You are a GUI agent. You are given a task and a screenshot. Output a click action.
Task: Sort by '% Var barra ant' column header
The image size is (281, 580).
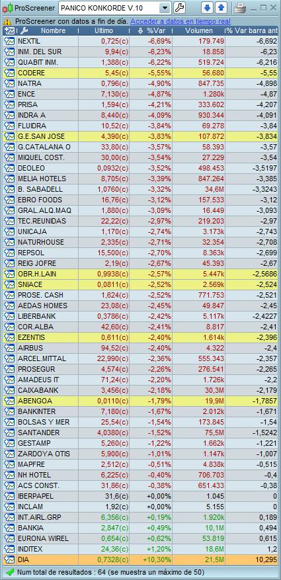[x=252, y=31]
